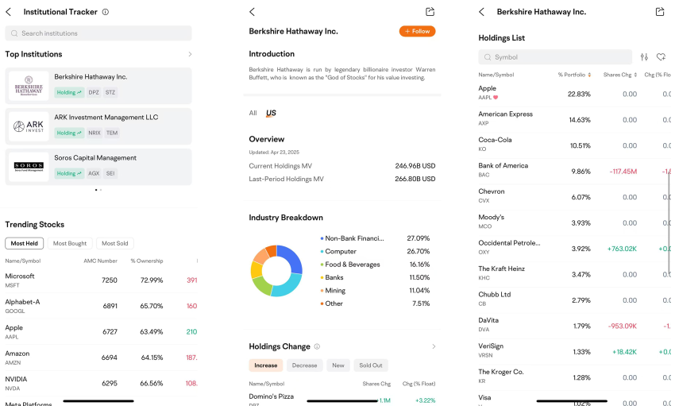This screenshot has width=675, height=406.
Task: Open Domino's Pizza holdings change row
Action: click(342, 399)
